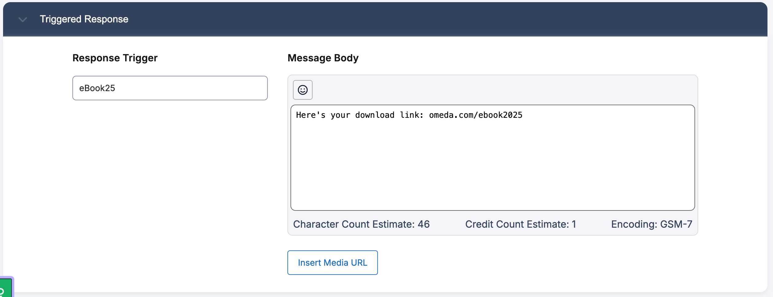Click the green widget icon at bottom-left corner

(6, 288)
